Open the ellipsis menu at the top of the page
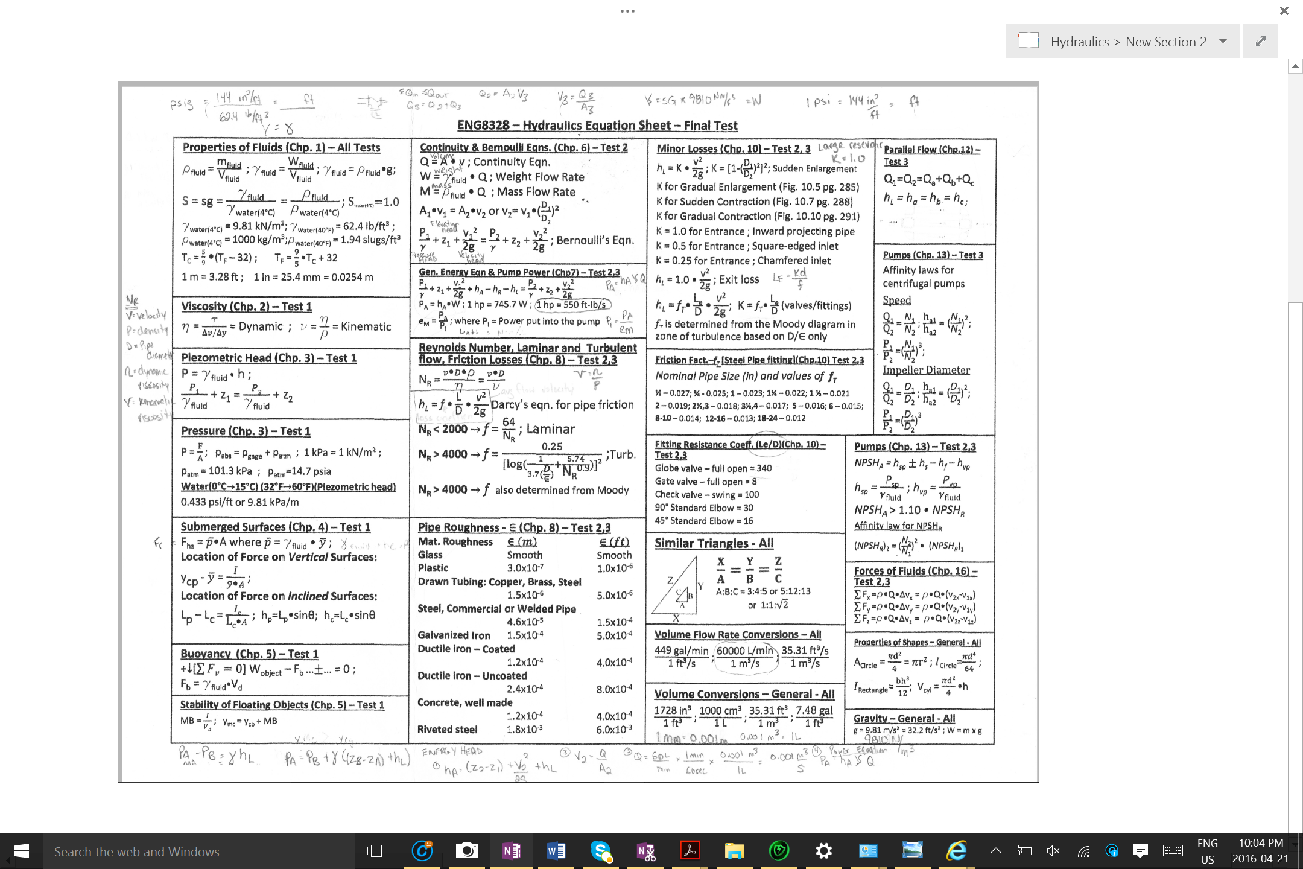 click(x=627, y=10)
